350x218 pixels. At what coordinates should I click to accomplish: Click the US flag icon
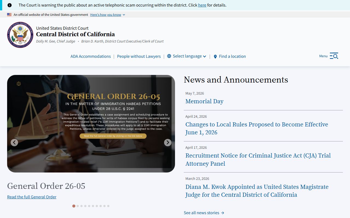tap(9, 15)
